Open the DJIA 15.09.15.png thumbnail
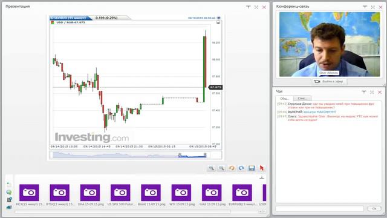This screenshot has height=218, width=387. (x=90, y=193)
